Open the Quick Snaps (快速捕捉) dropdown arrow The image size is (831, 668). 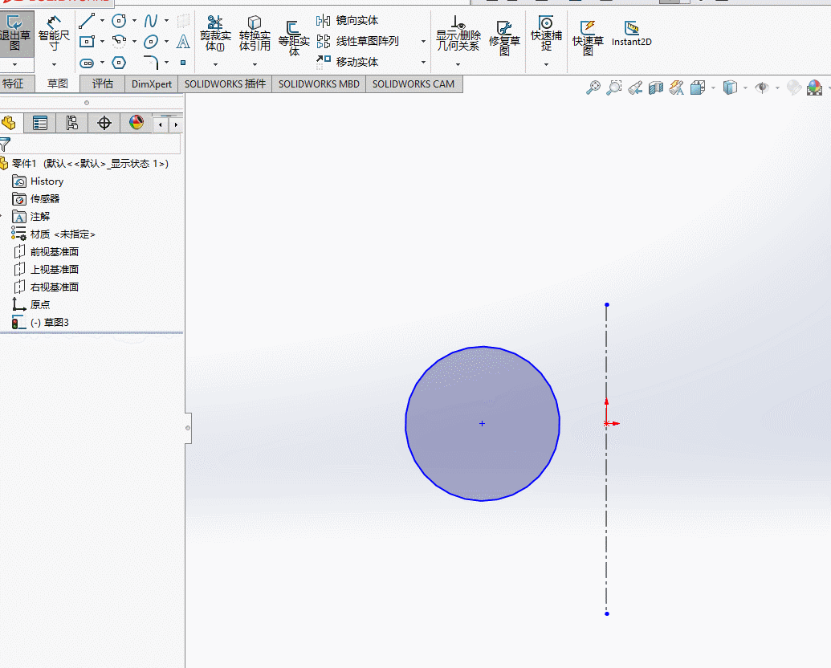click(546, 65)
